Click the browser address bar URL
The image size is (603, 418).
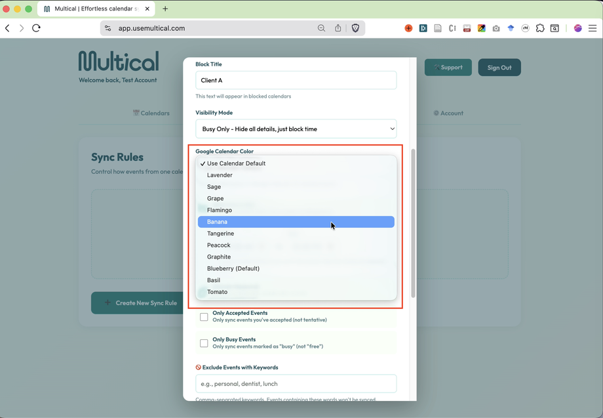pyautogui.click(x=151, y=28)
